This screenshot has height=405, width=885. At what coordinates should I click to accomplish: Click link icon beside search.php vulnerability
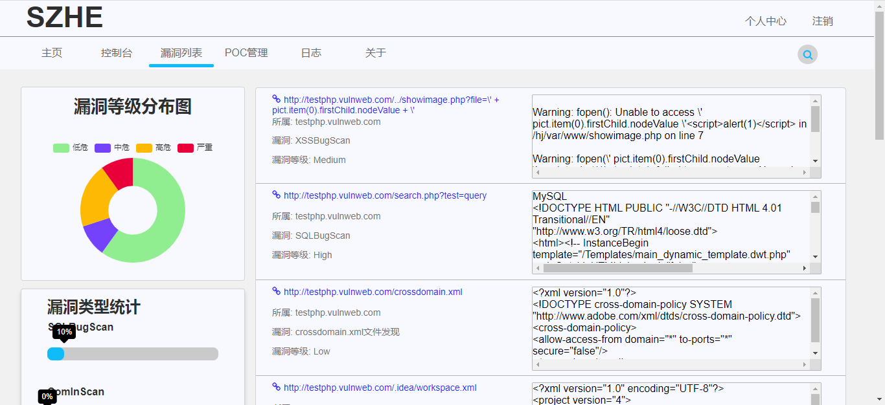[275, 195]
